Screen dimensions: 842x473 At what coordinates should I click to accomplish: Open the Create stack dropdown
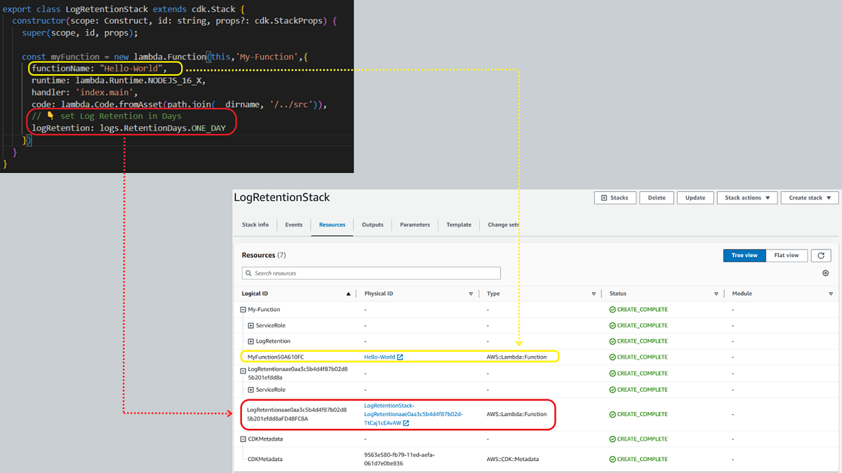pos(809,198)
